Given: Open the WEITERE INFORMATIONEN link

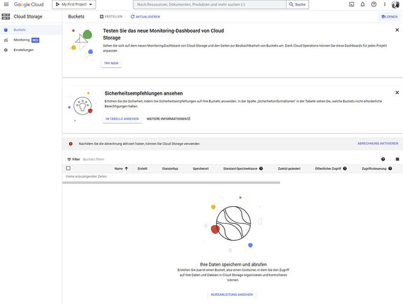Looking at the screenshot, I should pos(168,119).
